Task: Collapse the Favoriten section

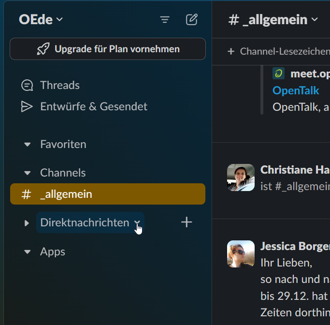Action: [28, 145]
